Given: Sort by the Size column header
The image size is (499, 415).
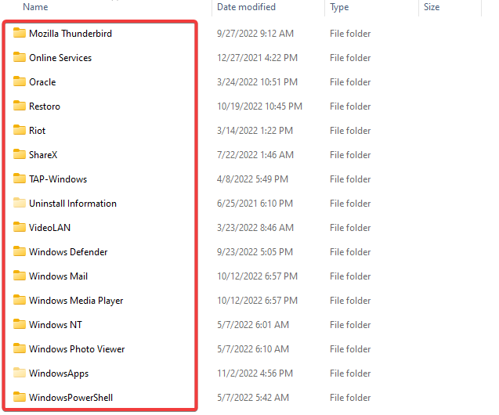Looking at the screenshot, I should tap(432, 7).
